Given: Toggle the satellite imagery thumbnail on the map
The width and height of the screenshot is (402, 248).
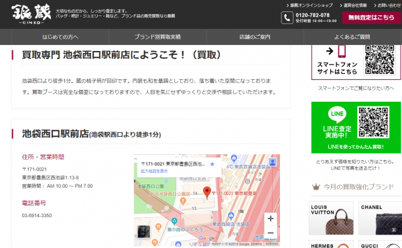Looking at the screenshot, I should pos(144,232).
